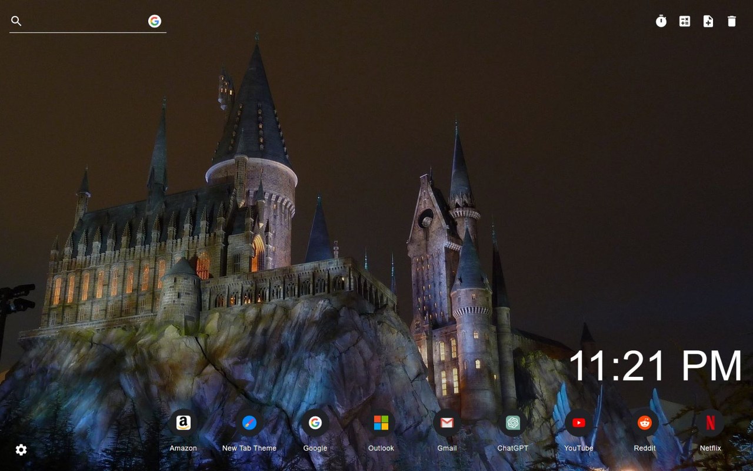Open the timer tool icon
The image size is (753, 471).
tap(661, 21)
